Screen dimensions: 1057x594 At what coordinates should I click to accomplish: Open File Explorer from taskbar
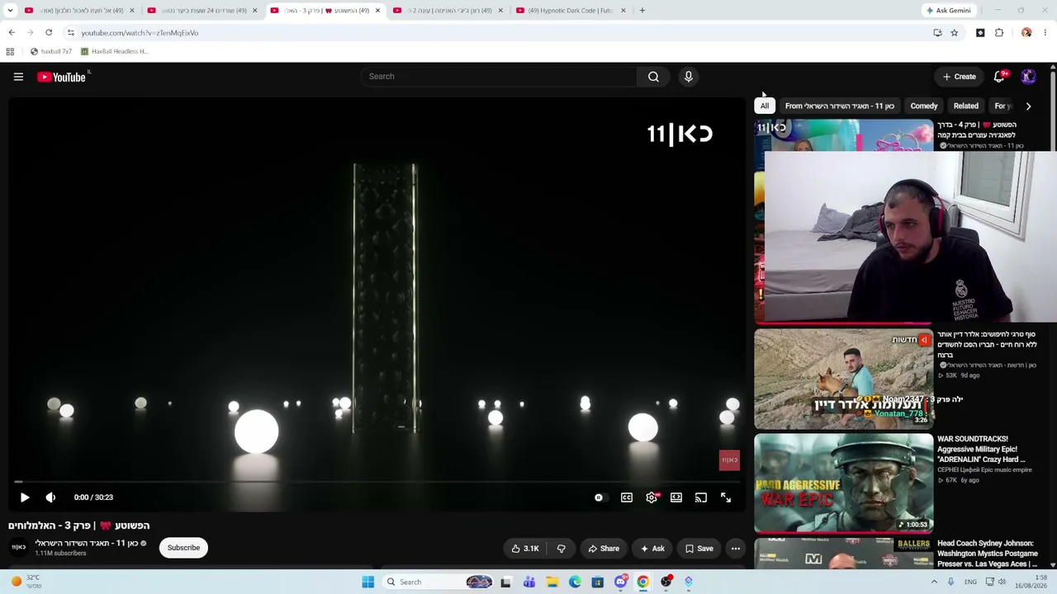tap(552, 582)
